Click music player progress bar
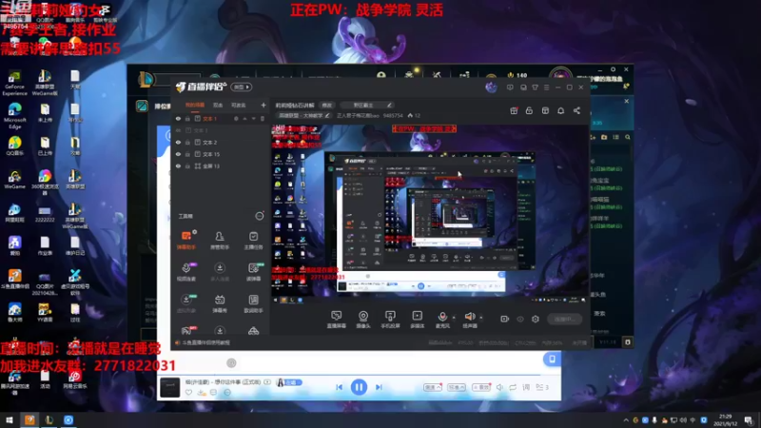 click(359, 375)
